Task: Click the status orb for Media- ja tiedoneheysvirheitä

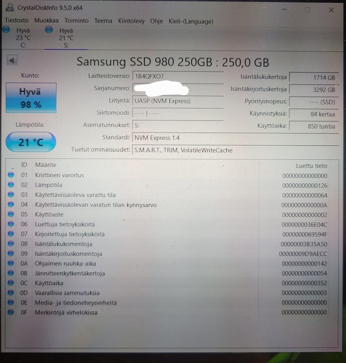Action: click(x=11, y=302)
